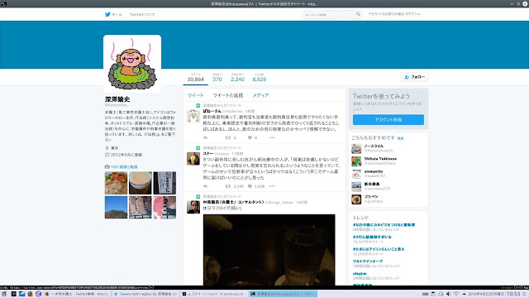The width and height of the screenshot is (529, 298).
Task: Click the volume speaker tray icon
Action: coord(448,294)
